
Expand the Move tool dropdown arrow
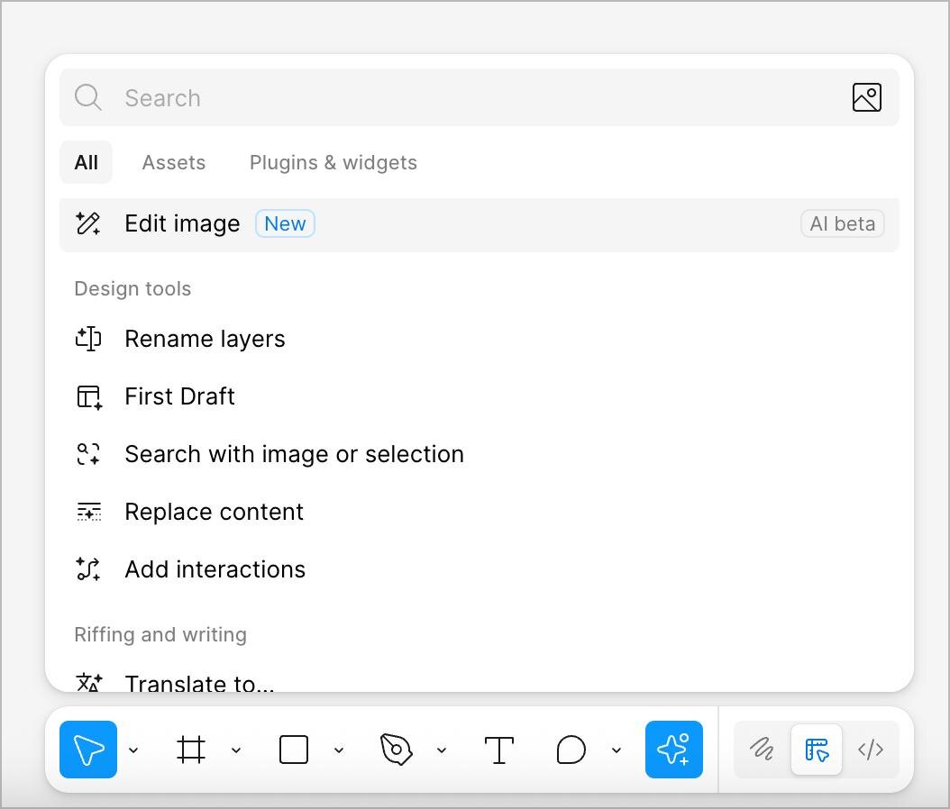(x=133, y=750)
